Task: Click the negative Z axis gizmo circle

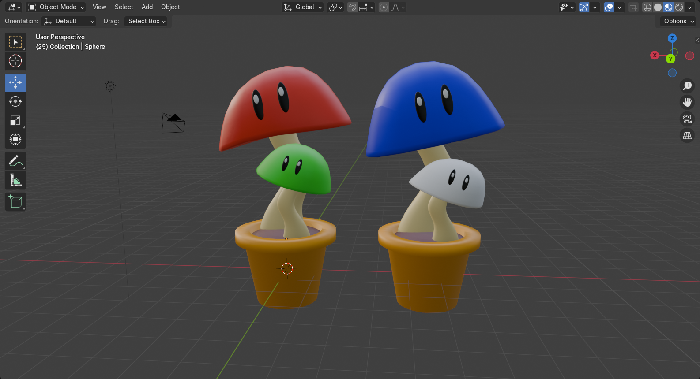Action: [672, 73]
